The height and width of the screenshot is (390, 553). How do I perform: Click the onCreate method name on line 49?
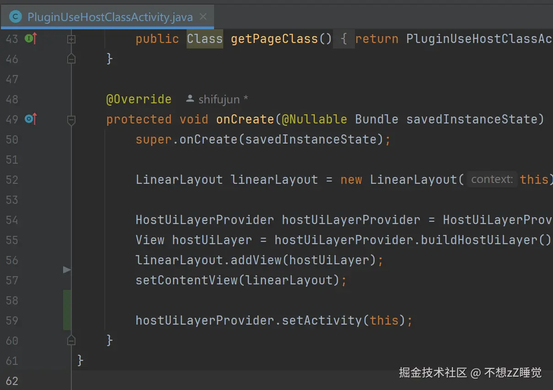click(x=245, y=119)
